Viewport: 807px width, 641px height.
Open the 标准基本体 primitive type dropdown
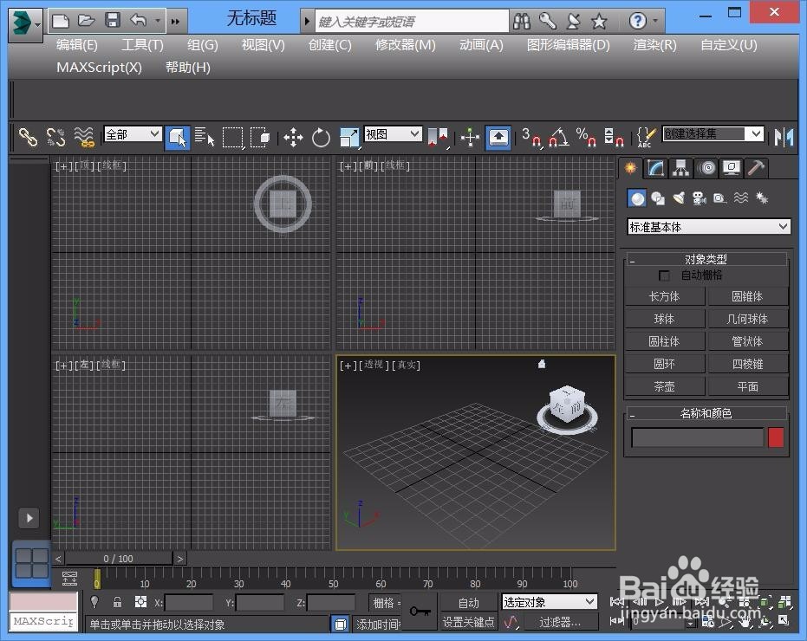click(708, 227)
